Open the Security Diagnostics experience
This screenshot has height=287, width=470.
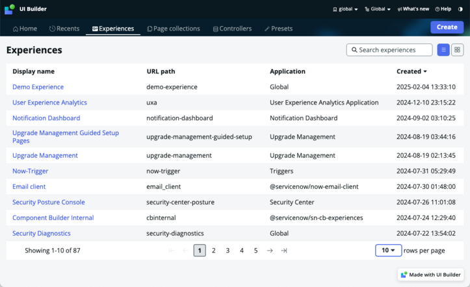[42, 233]
